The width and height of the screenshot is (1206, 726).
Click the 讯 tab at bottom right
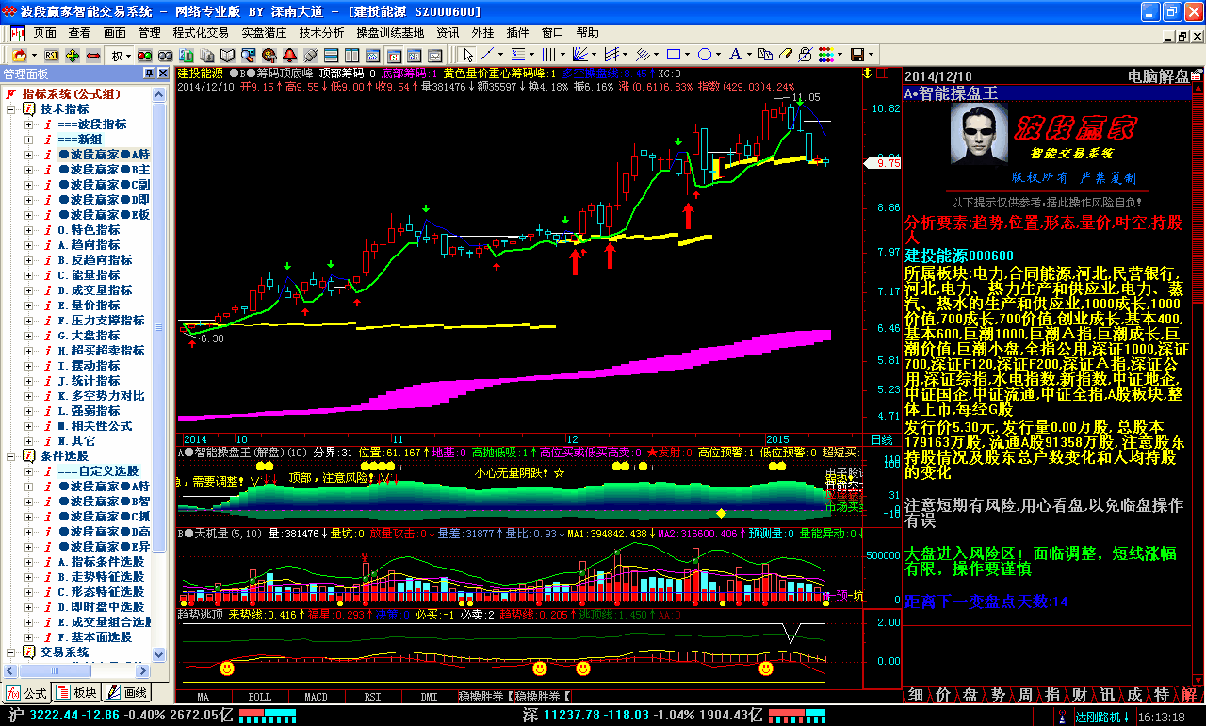1107,695
